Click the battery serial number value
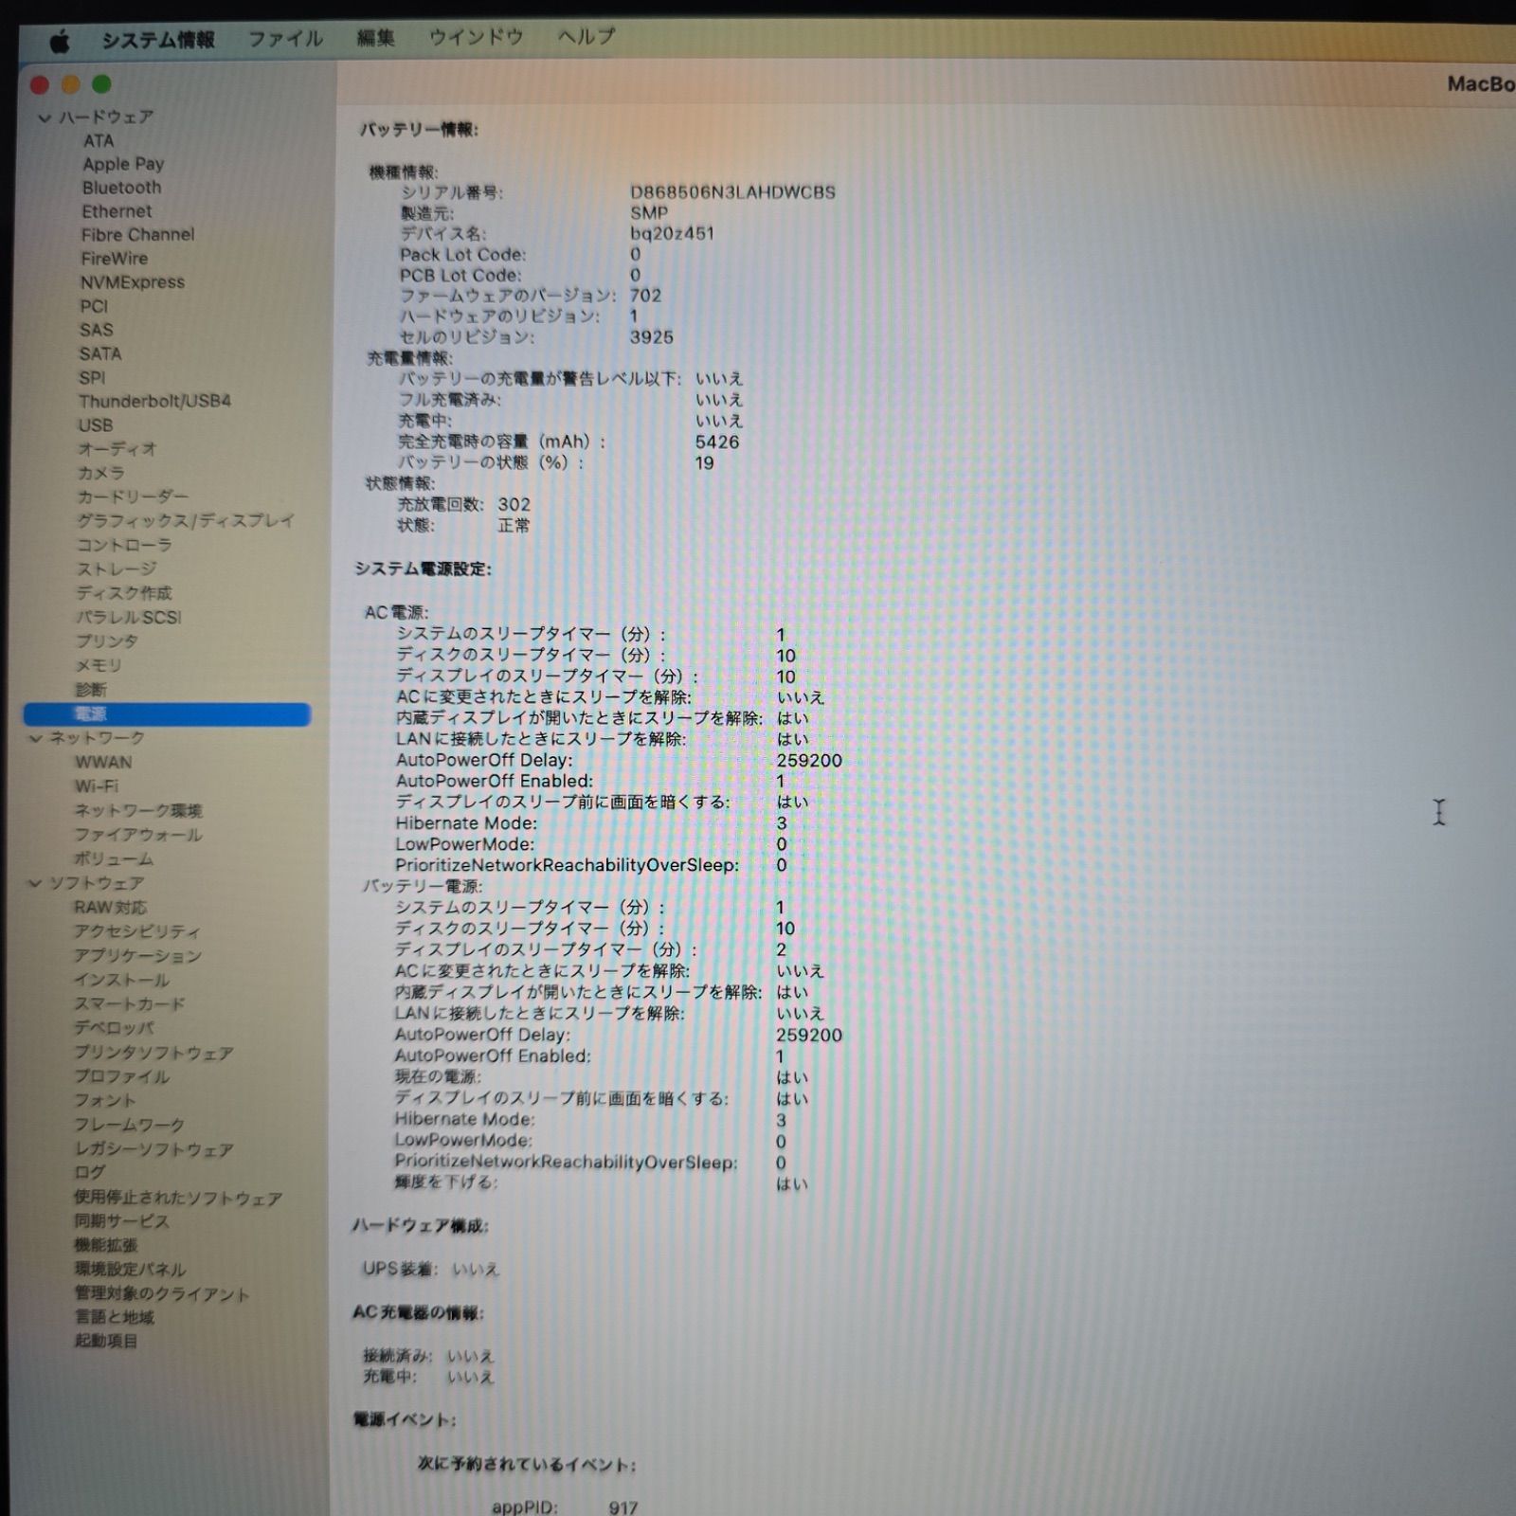Image resolution: width=1516 pixels, height=1516 pixels. [x=732, y=192]
